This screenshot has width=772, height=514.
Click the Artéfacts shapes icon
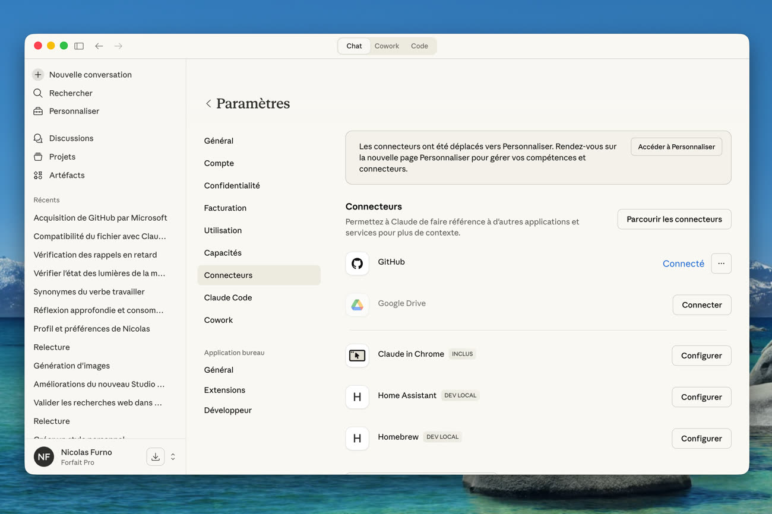[x=38, y=175]
